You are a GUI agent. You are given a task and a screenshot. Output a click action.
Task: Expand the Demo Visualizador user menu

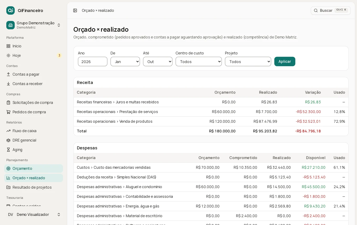(x=34, y=215)
